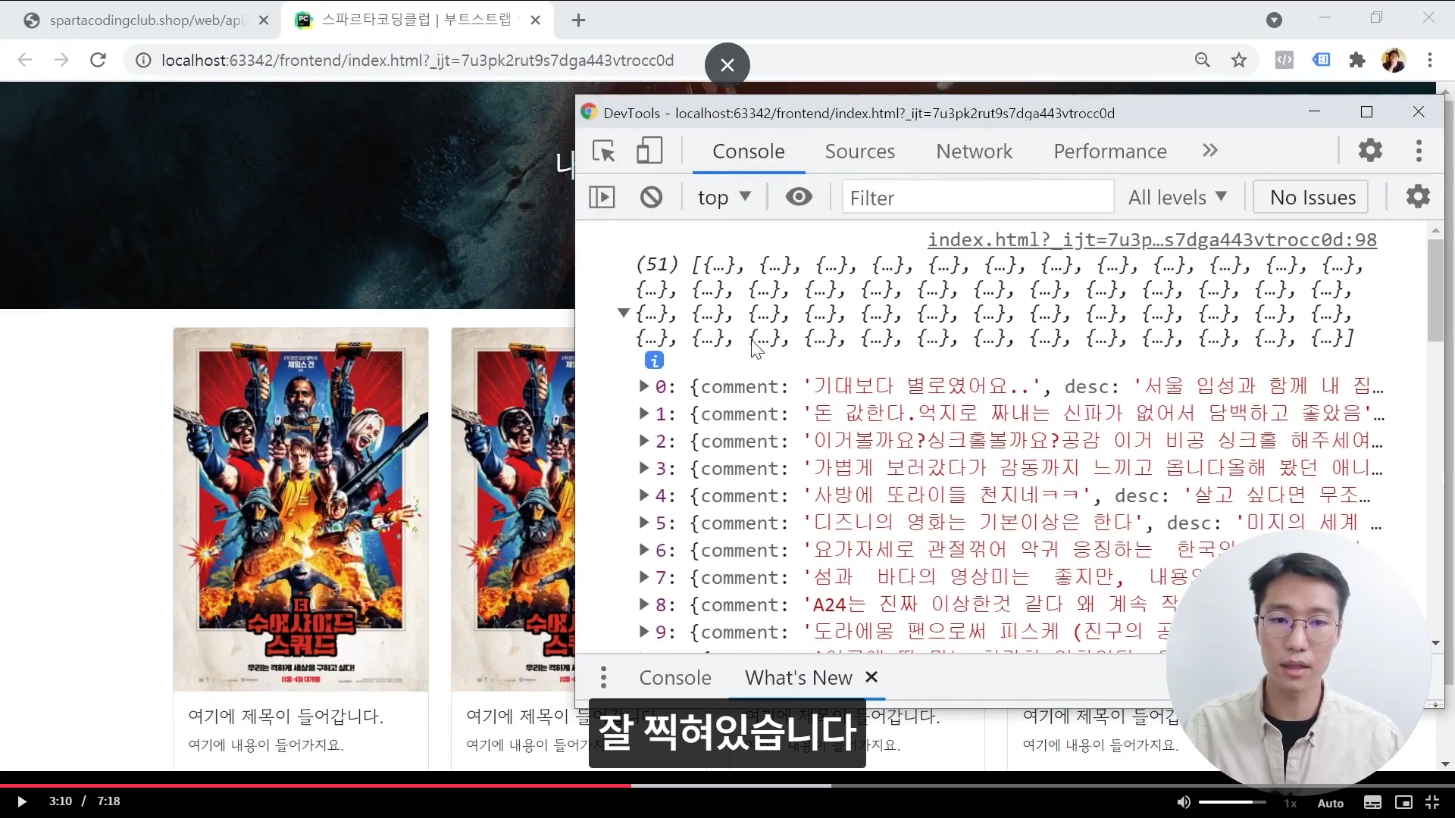Open the Chrome three-dot menu
The width and height of the screenshot is (1455, 818).
point(1430,60)
